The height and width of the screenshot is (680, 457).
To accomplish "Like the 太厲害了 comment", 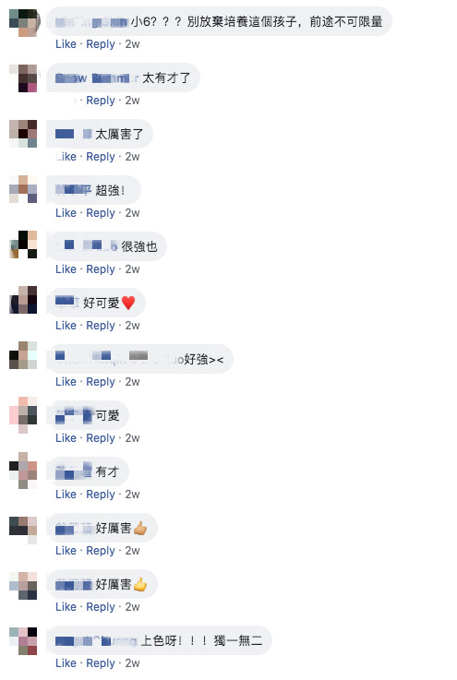I will tap(66, 157).
